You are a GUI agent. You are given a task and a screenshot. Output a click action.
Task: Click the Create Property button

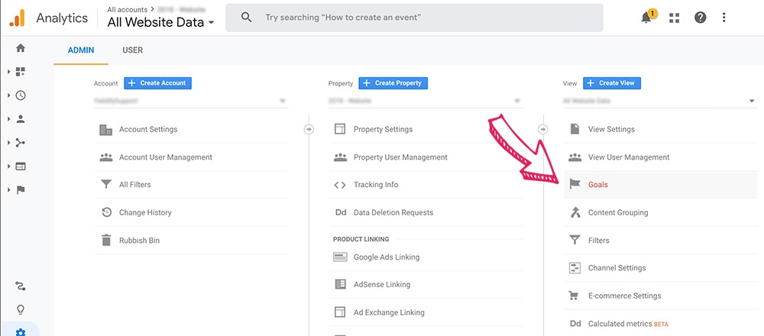click(x=393, y=83)
